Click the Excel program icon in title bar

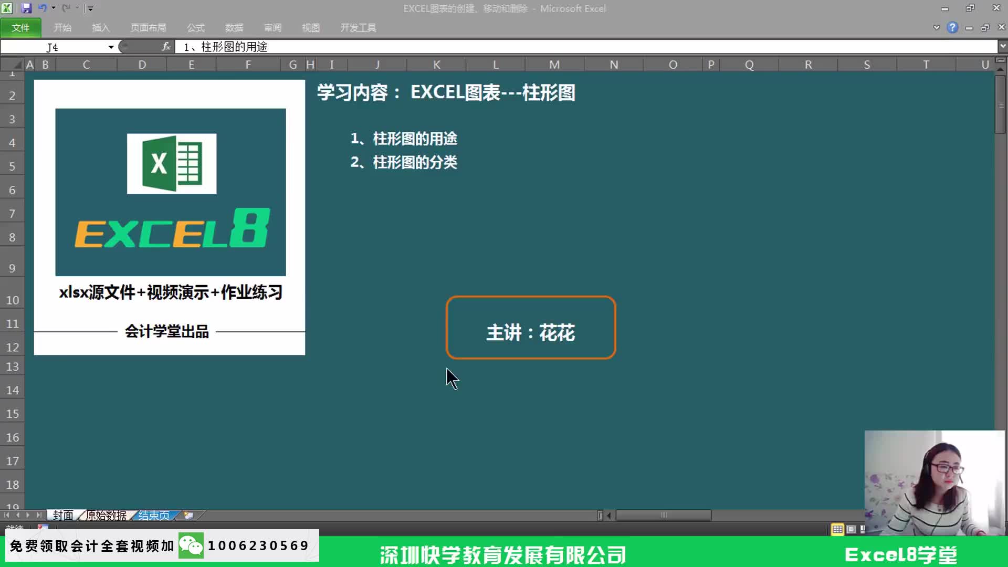coord(7,8)
